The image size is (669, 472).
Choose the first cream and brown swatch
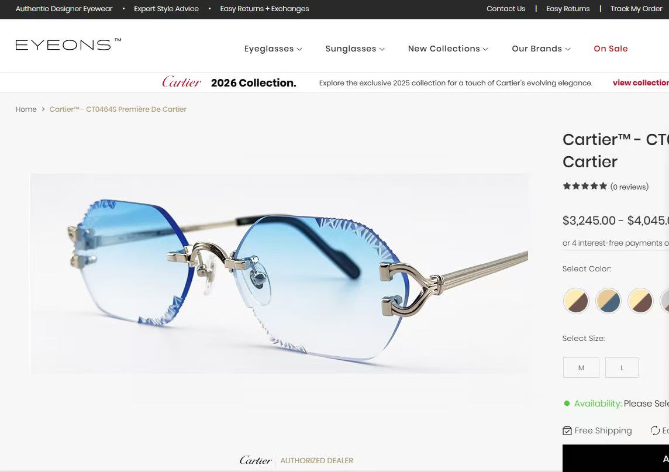click(x=576, y=301)
